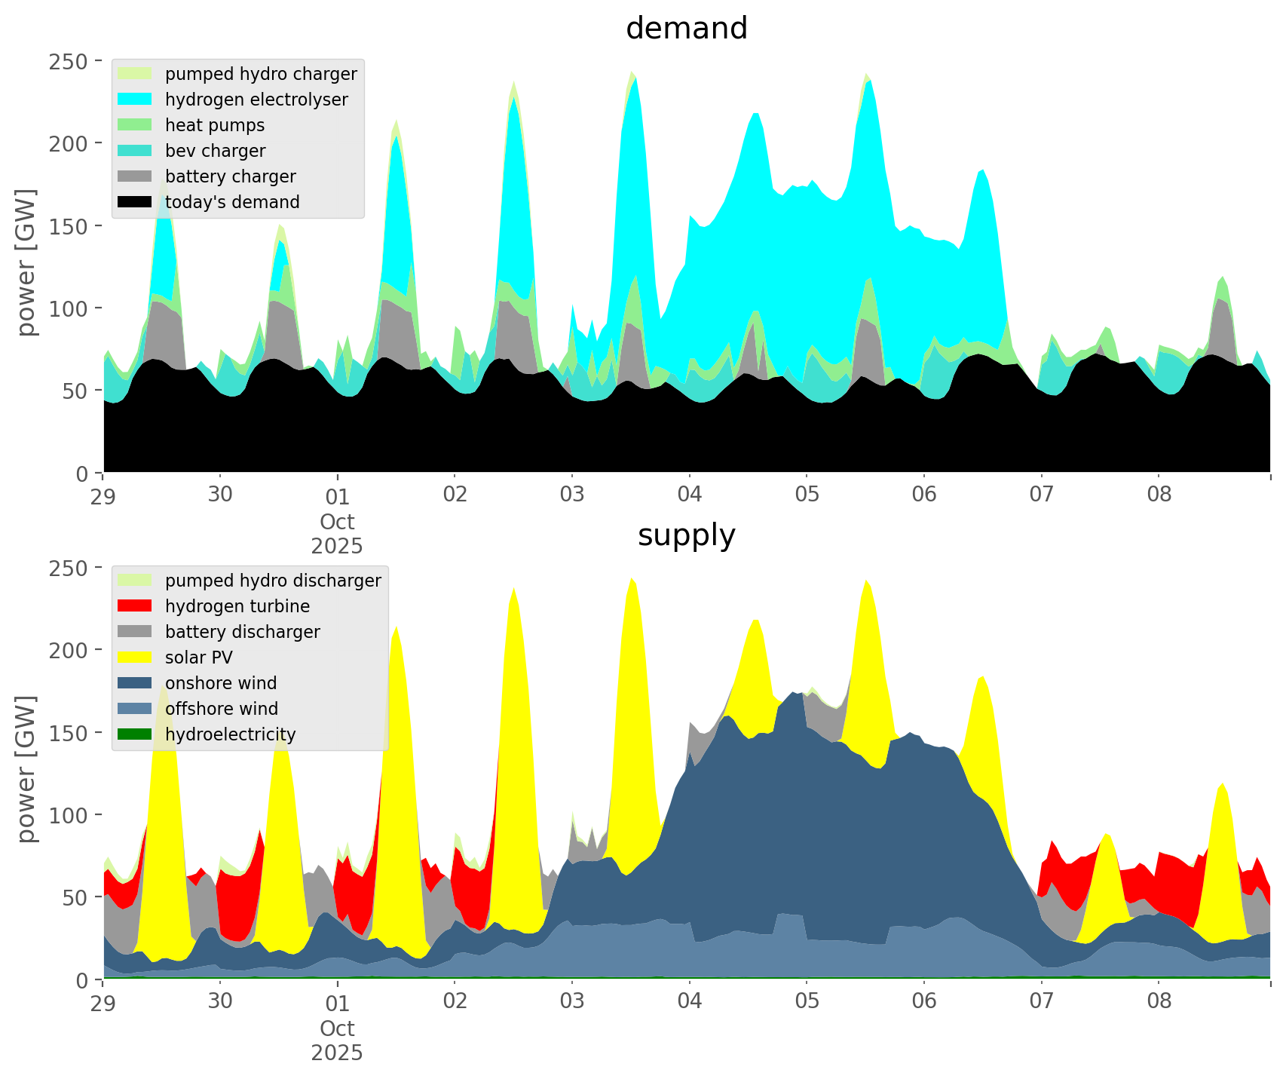Viewport: 1286px width, 1079px height.
Task: Click the green hydroelectricity legend swatch
Action: point(136,734)
